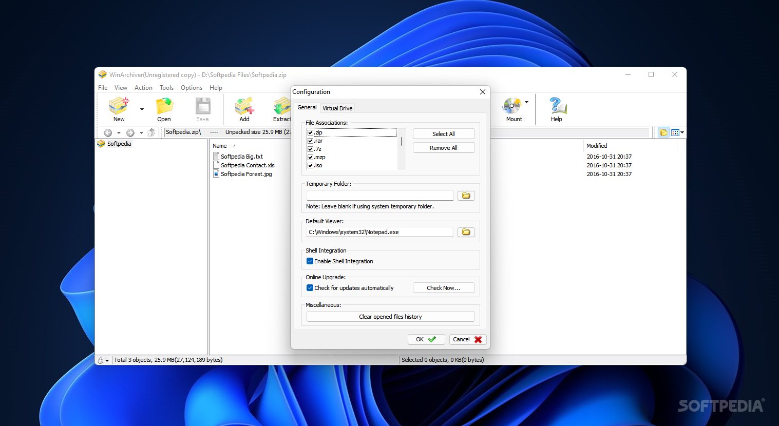
Task: Click the New archive toolbar icon
Action: (119, 106)
